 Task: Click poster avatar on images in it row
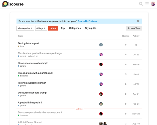tap(101, 104)
